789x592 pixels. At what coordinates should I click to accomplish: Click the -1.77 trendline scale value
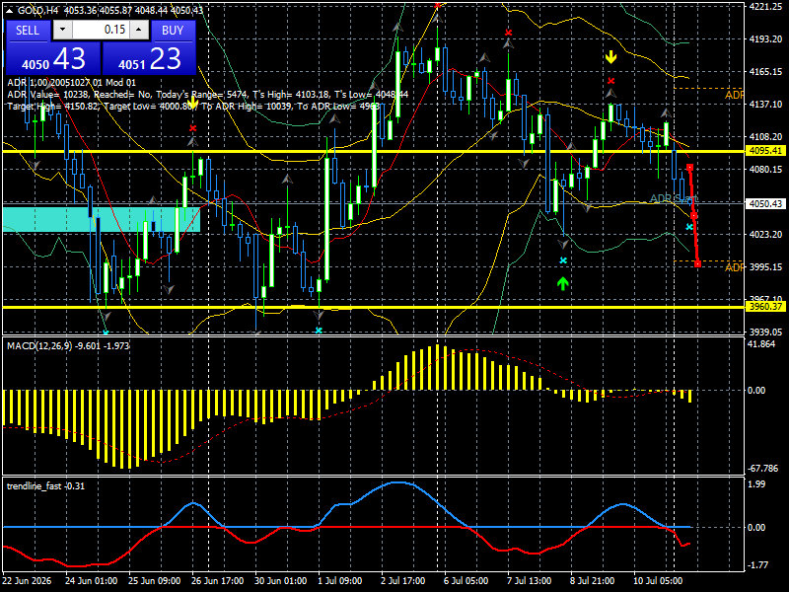click(758, 565)
